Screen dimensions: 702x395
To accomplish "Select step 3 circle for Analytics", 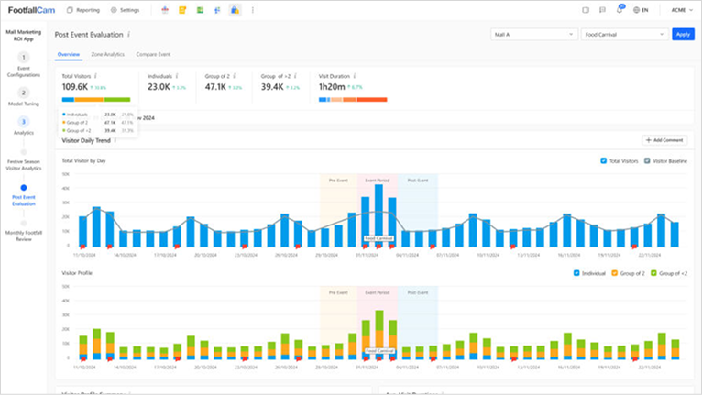I will (x=23, y=122).
